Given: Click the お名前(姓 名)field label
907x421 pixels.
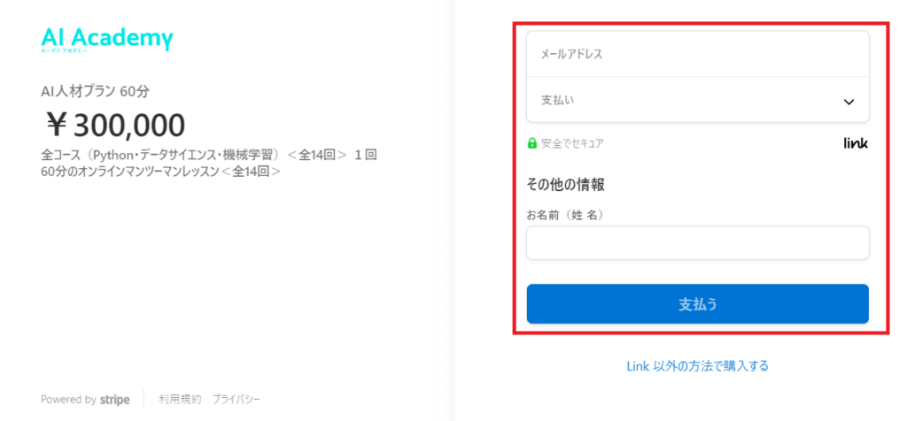Looking at the screenshot, I should pos(565,216).
